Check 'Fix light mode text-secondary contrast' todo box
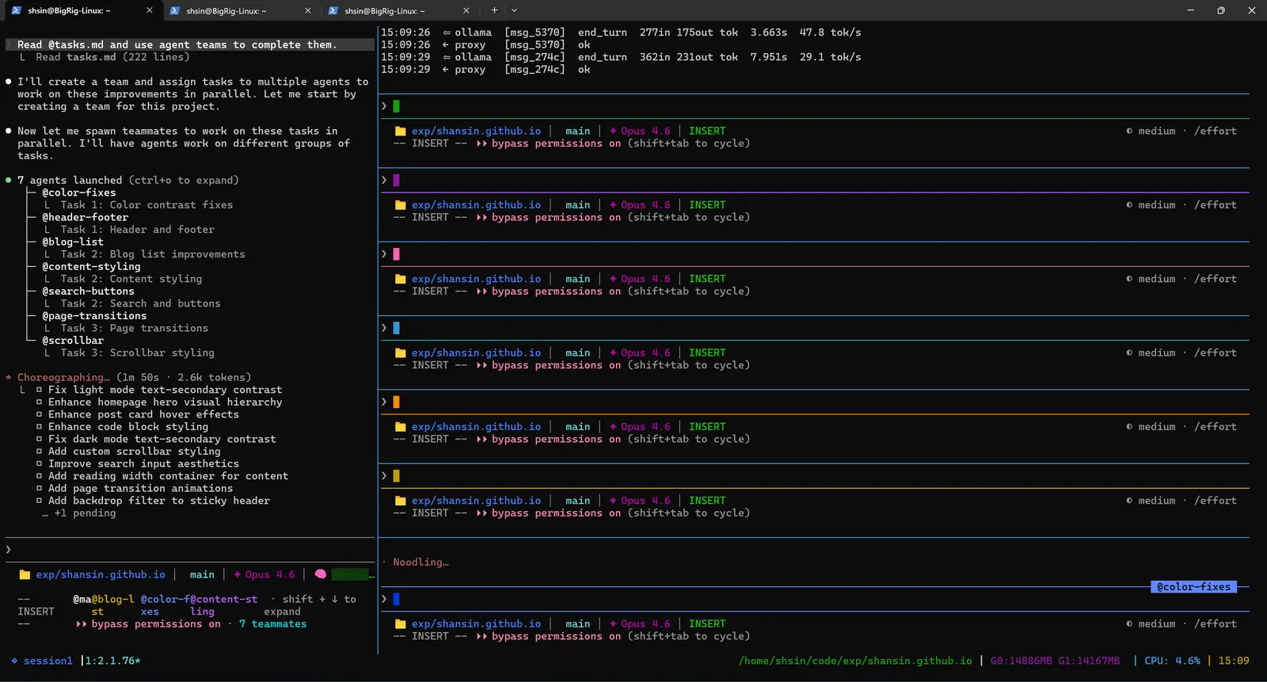This screenshot has width=1267, height=682. click(40, 390)
